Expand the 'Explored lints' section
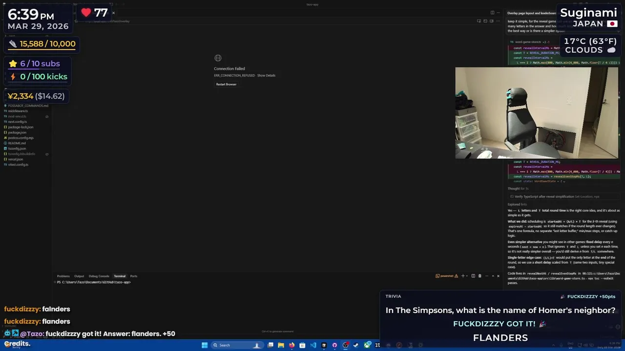This screenshot has height=351, width=625. 517,204
